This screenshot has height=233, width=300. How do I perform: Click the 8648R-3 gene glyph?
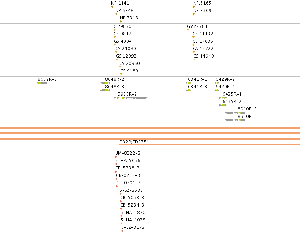tap(105, 90)
